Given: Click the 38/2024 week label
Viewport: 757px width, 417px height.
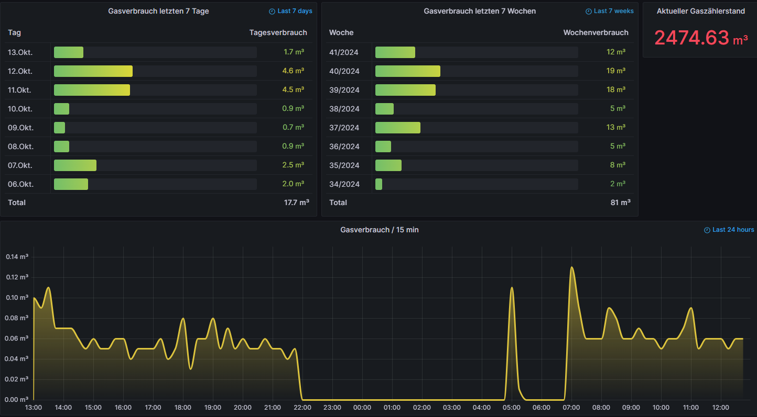Looking at the screenshot, I should pos(344,109).
